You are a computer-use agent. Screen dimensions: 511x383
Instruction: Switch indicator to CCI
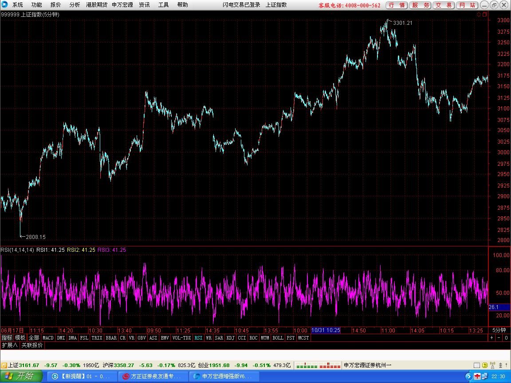click(x=242, y=338)
